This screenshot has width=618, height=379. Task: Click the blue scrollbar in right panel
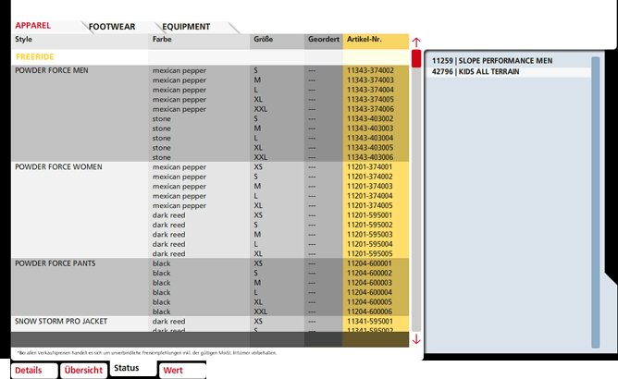tap(596, 202)
